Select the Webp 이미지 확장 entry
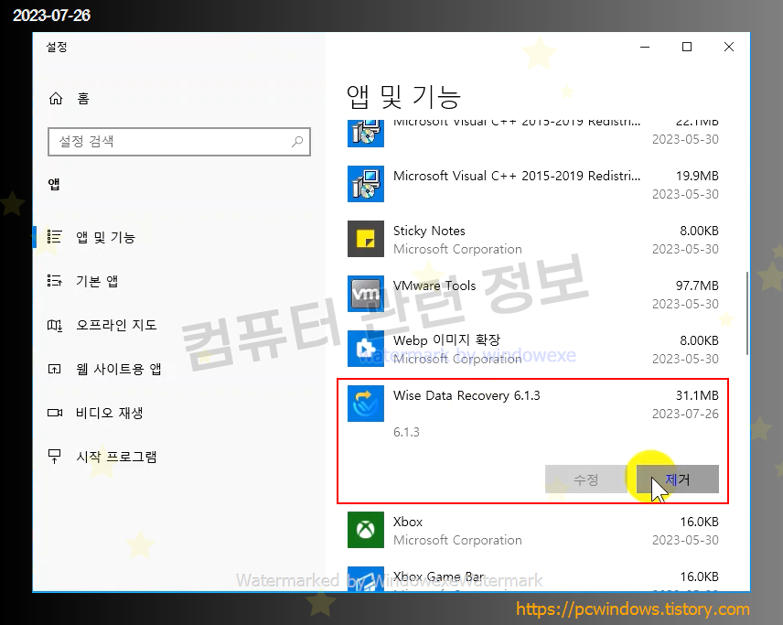 click(x=532, y=350)
